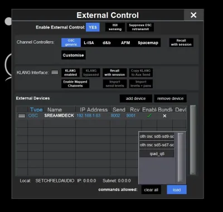Toggle KLANG enabled button
Viewport: 223px width, 212px height.
[70, 73]
